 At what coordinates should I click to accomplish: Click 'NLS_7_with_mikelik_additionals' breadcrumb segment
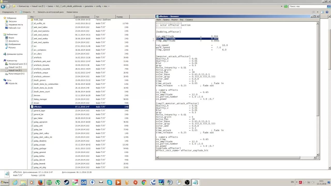[69, 6]
